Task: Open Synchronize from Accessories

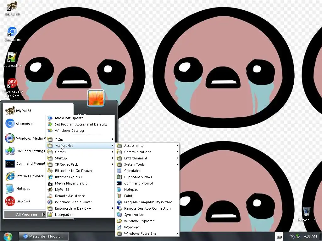Action: (x=147, y=215)
